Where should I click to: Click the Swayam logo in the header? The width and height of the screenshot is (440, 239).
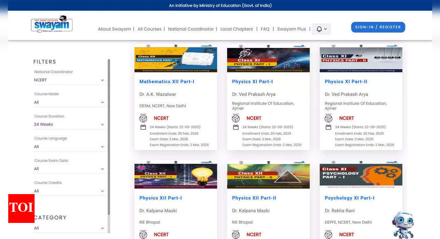(51, 25)
